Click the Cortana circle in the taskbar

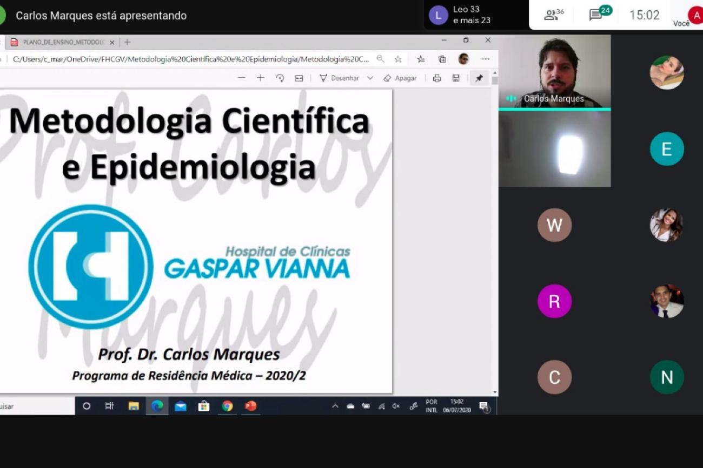pos(87,406)
